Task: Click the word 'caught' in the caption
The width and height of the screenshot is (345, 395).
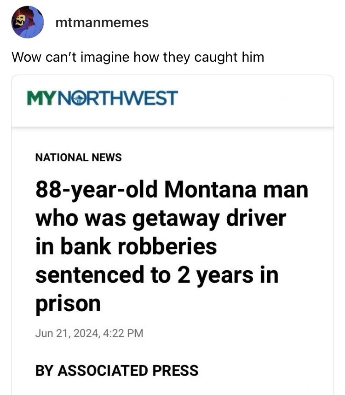Action: click(216, 58)
